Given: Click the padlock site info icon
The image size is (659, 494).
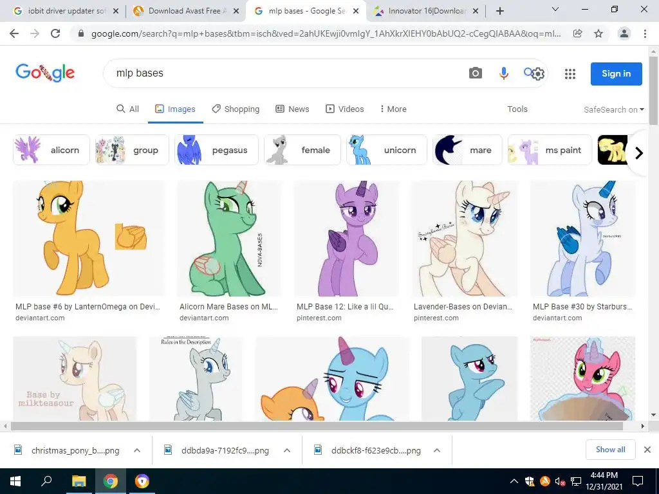Looking at the screenshot, I should [81, 33].
